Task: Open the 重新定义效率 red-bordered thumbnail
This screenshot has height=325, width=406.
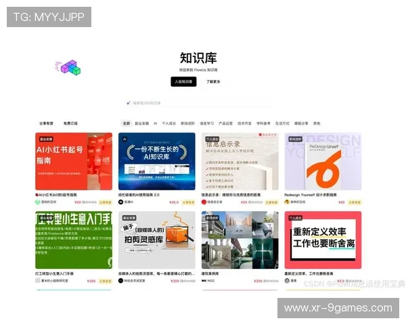Action: [x=323, y=240]
